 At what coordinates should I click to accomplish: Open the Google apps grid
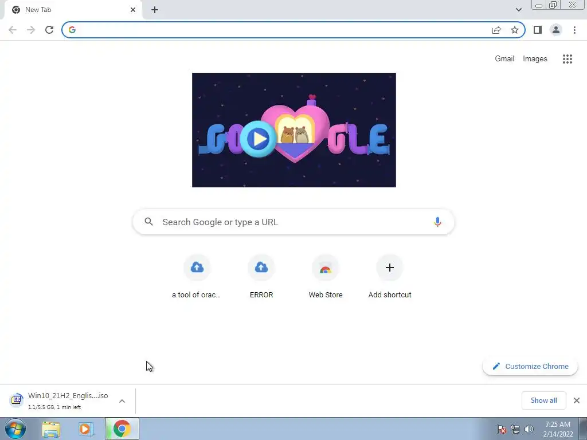567,59
